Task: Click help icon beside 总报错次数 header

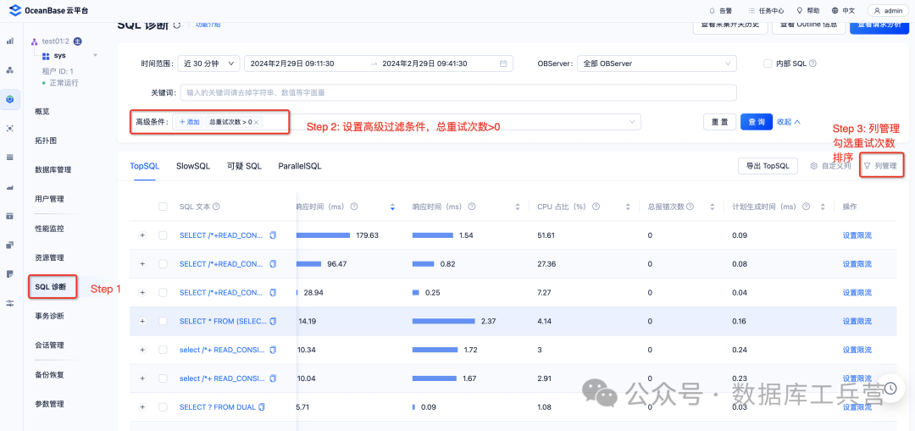Action: (690, 207)
